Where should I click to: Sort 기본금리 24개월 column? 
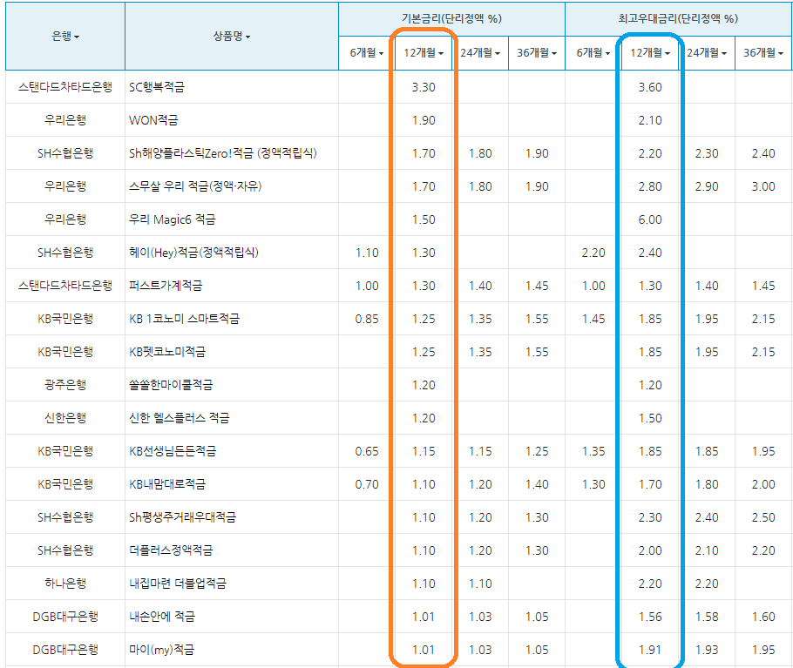point(480,52)
